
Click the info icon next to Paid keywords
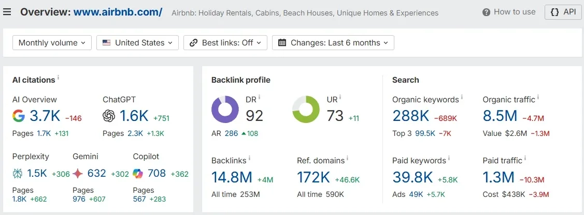click(449, 159)
